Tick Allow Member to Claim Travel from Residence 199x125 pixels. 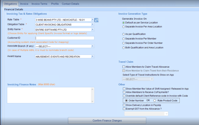(124, 71)
